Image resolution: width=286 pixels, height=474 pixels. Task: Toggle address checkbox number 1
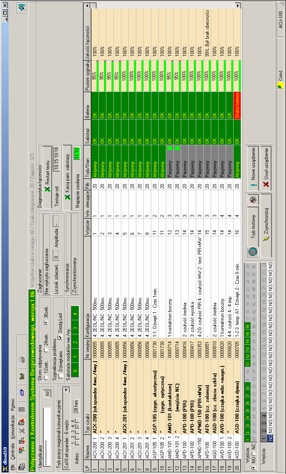tap(78, 442)
